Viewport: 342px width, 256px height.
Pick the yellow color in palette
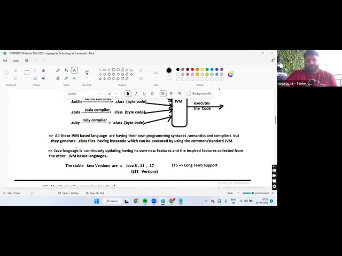point(202,69)
